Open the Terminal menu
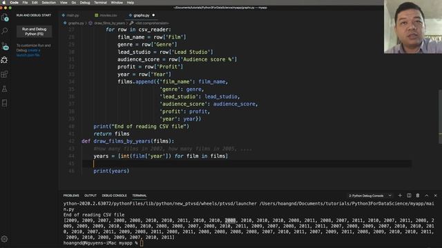The height and width of the screenshot is (248, 442). click(x=100, y=3)
